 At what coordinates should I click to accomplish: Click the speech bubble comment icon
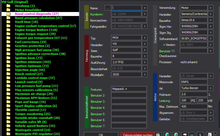click(x=185, y=134)
